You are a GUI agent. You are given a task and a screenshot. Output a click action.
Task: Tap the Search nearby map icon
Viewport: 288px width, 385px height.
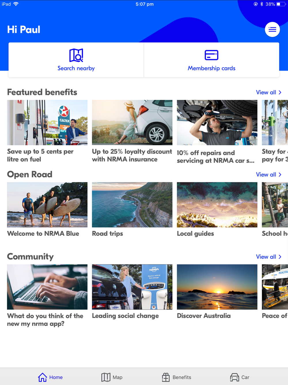pyautogui.click(x=76, y=55)
